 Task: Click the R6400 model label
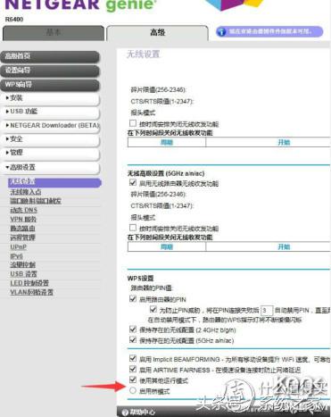point(14,20)
